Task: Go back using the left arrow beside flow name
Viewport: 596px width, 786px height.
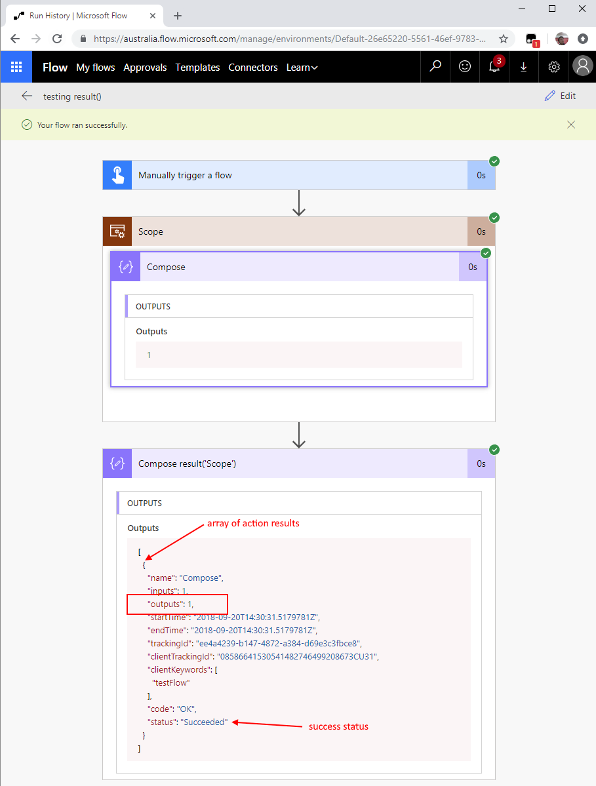Action: tap(27, 96)
